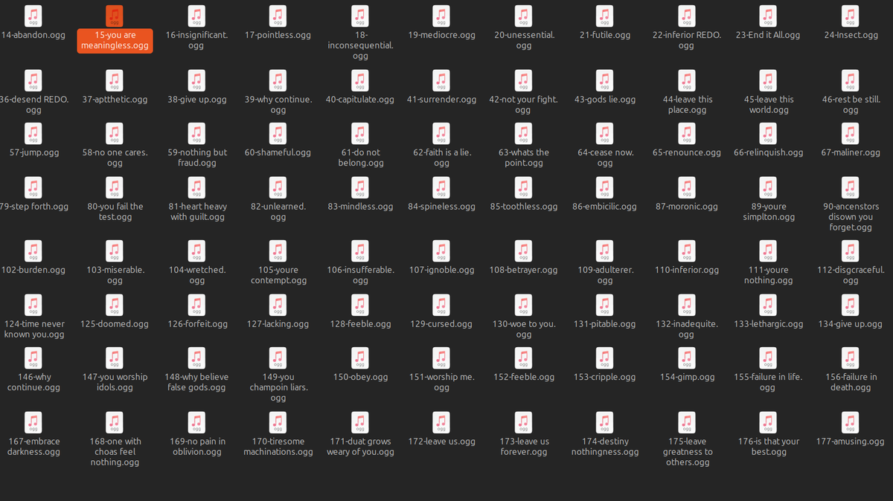Click the 65-renounce.ogg file icon
This screenshot has height=501, width=893.
click(x=687, y=133)
